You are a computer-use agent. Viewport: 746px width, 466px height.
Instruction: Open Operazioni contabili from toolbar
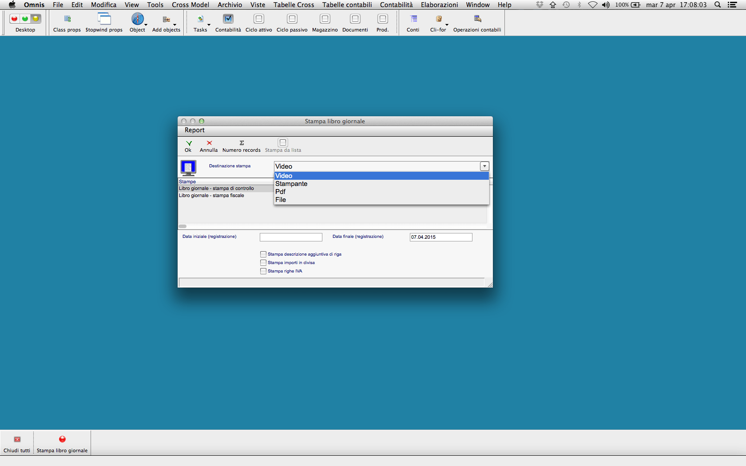(477, 19)
